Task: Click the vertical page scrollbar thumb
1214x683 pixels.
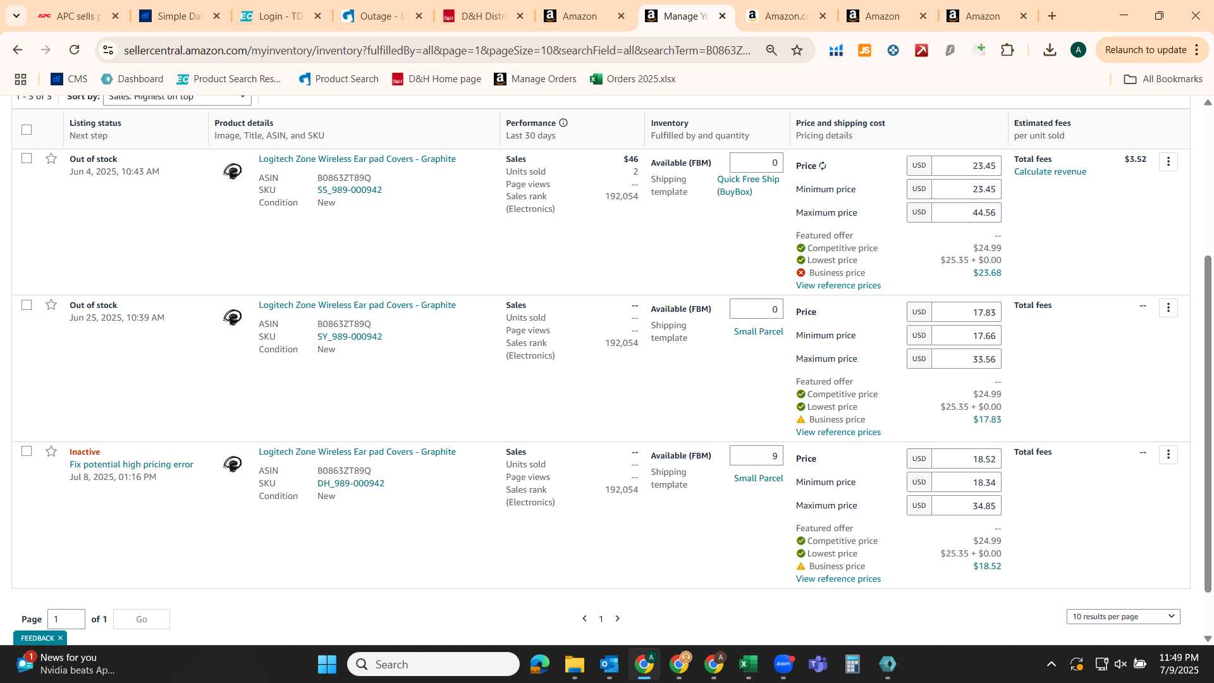Action: pyautogui.click(x=1208, y=424)
